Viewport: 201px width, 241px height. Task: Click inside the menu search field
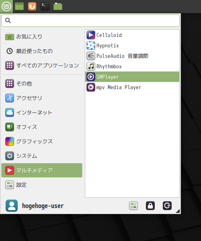click(x=90, y=20)
